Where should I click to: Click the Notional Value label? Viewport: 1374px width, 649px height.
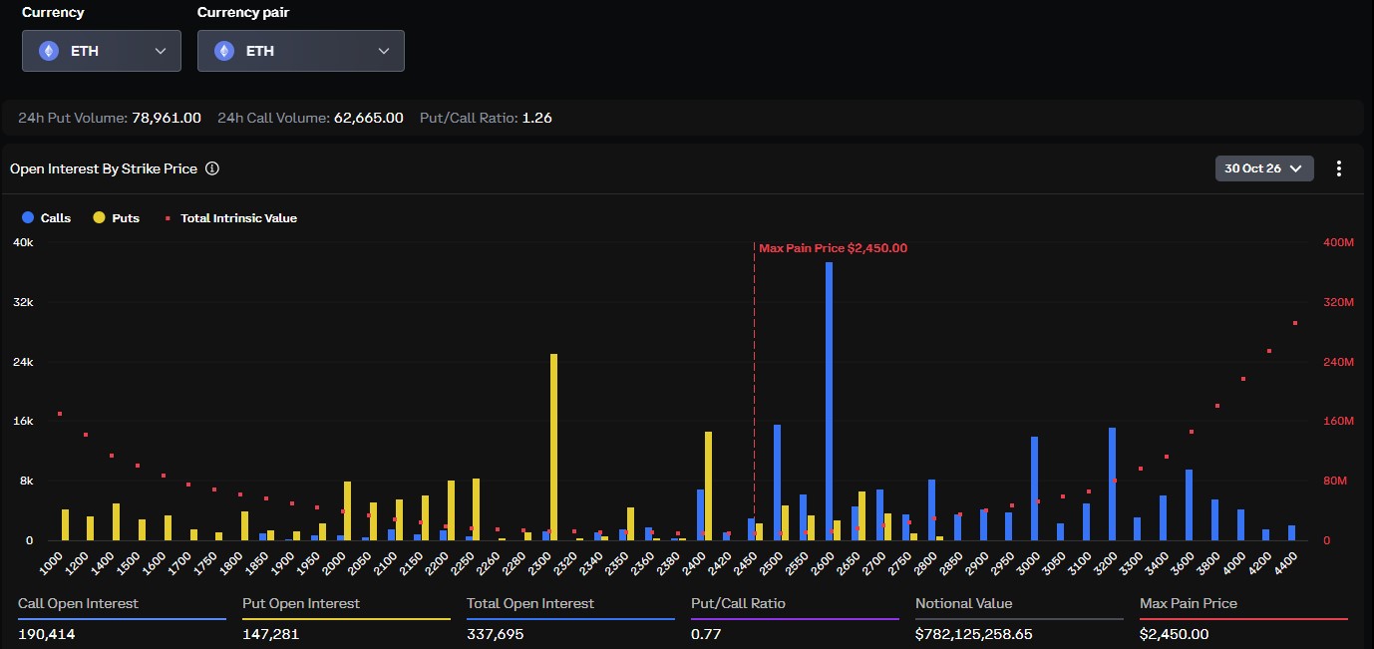[x=963, y=603]
